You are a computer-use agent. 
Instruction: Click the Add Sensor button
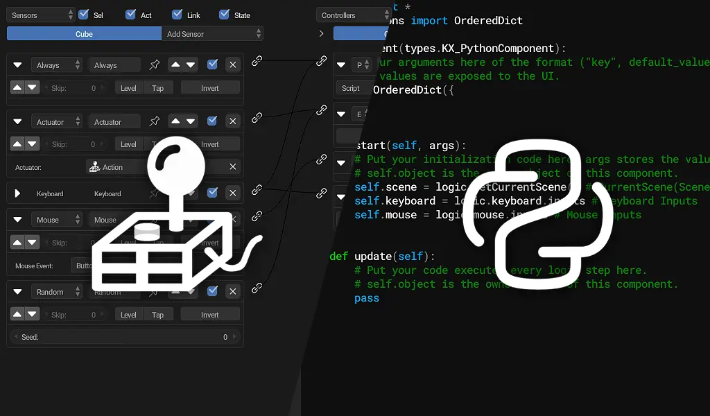click(x=213, y=33)
